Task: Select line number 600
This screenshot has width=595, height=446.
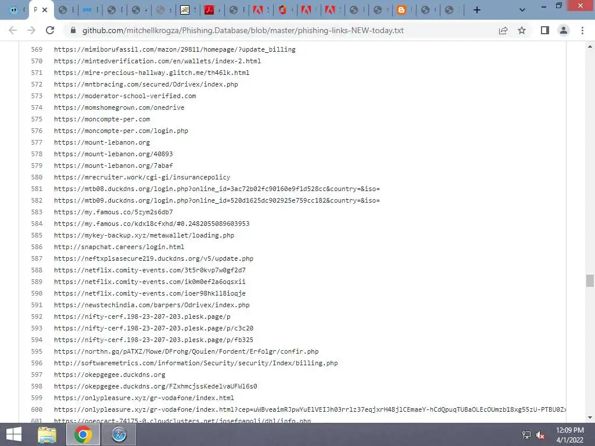Action: click(37, 409)
